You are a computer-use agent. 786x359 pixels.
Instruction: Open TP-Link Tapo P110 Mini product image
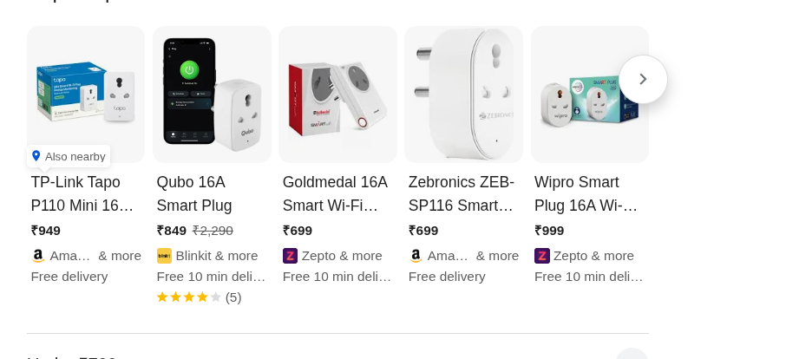tap(86, 87)
